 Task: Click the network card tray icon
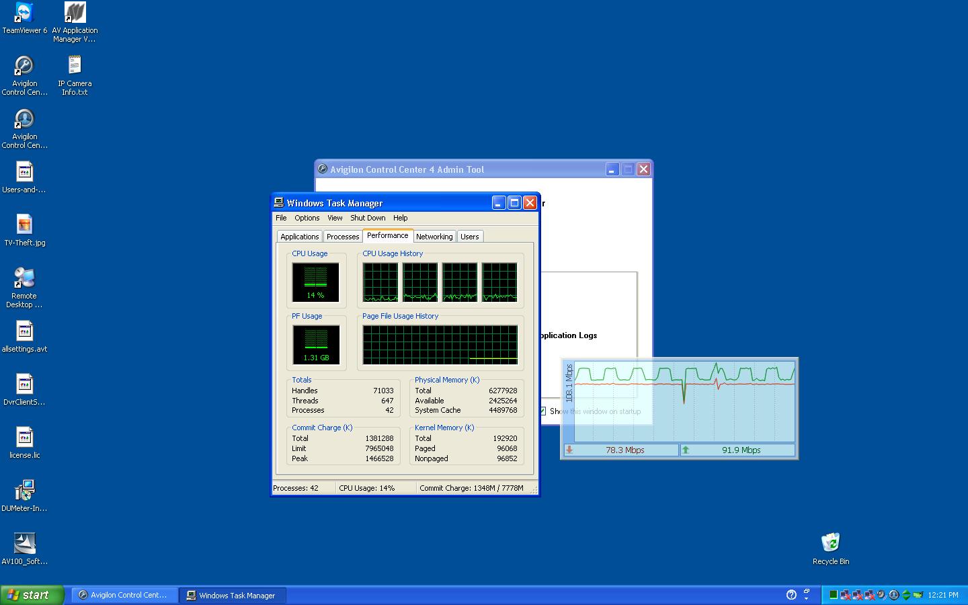918,595
